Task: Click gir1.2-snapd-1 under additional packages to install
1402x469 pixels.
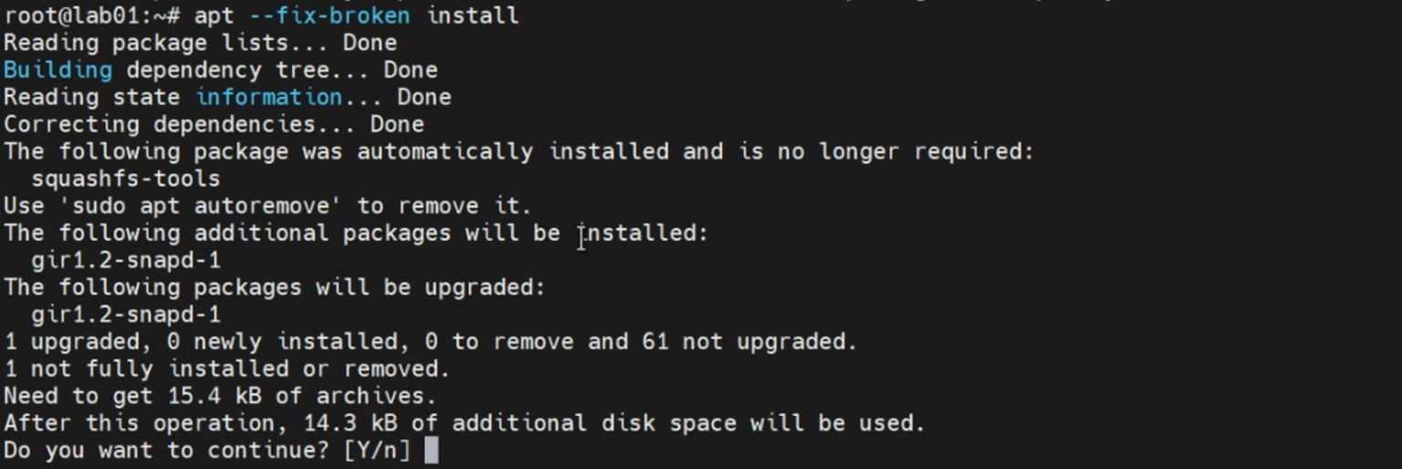Action: pyautogui.click(x=126, y=260)
